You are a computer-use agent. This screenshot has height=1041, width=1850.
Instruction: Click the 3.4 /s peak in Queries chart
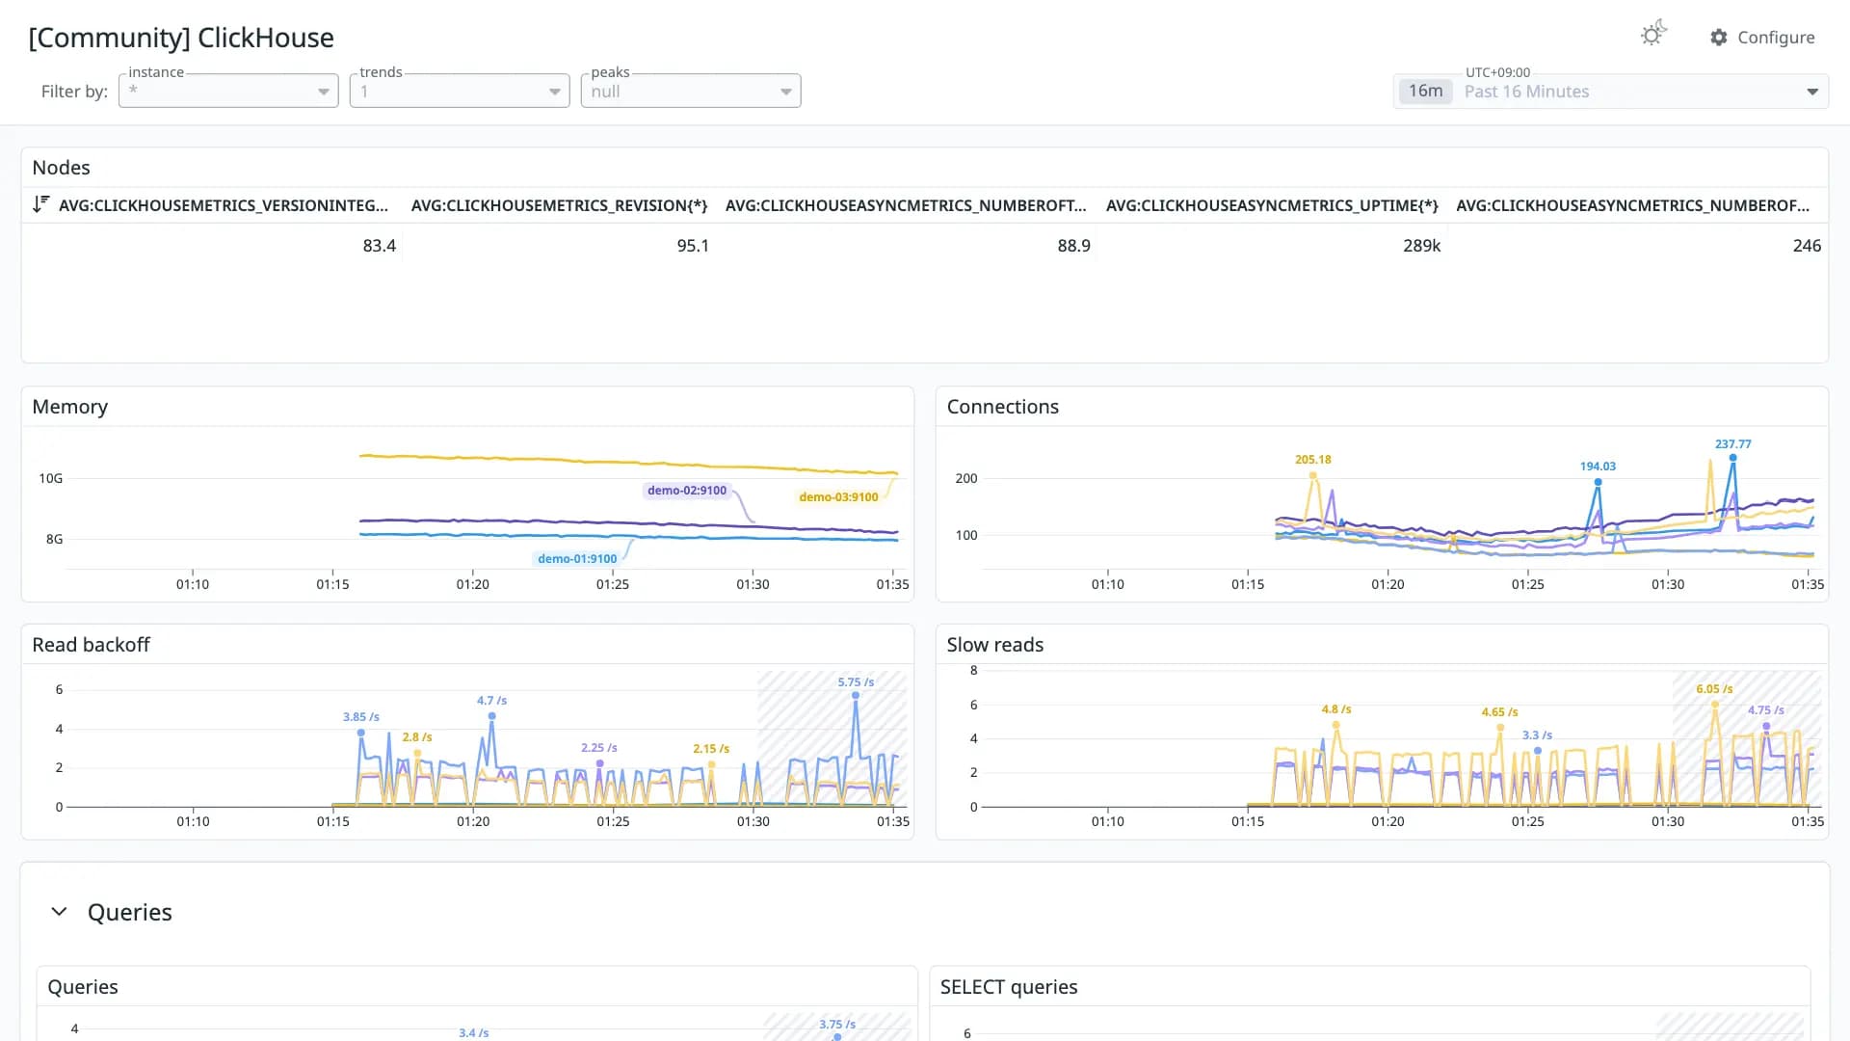(x=474, y=1033)
